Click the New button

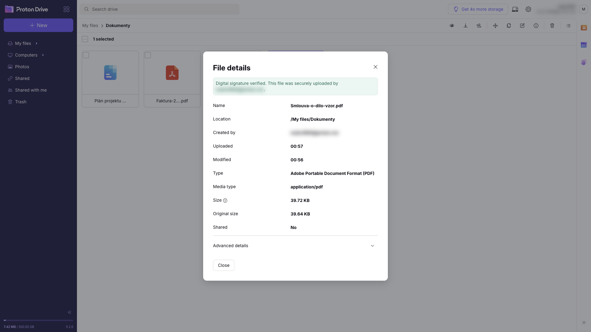pos(38,25)
